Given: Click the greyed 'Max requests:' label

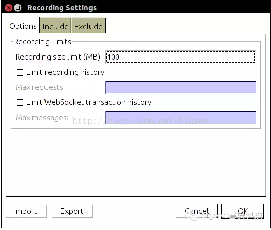Looking at the screenshot, I should click(40, 87).
